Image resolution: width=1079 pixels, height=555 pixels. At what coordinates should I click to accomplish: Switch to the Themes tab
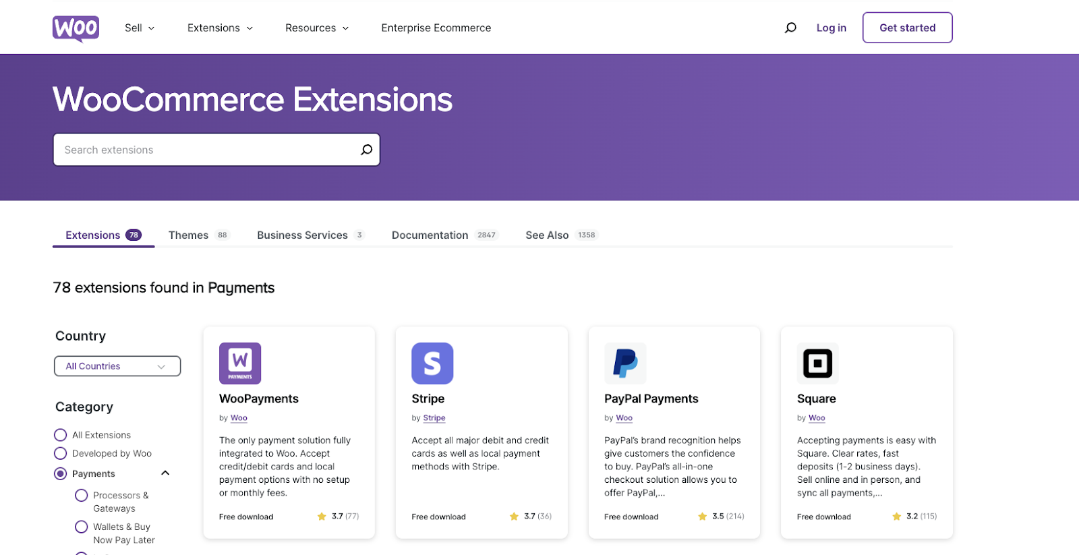pyautogui.click(x=199, y=235)
